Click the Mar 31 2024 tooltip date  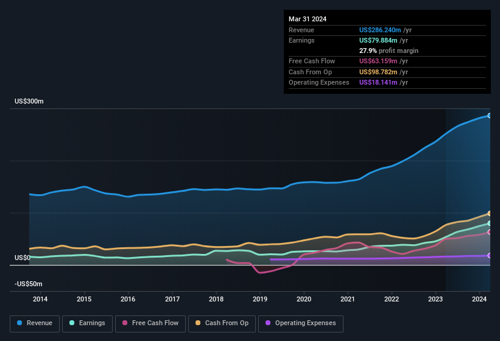[308, 19]
